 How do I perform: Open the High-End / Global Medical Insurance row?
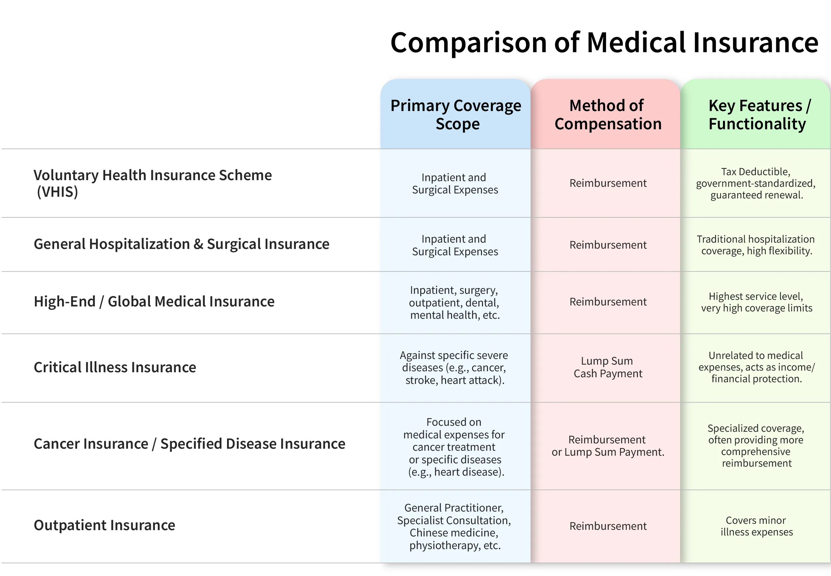point(154,301)
